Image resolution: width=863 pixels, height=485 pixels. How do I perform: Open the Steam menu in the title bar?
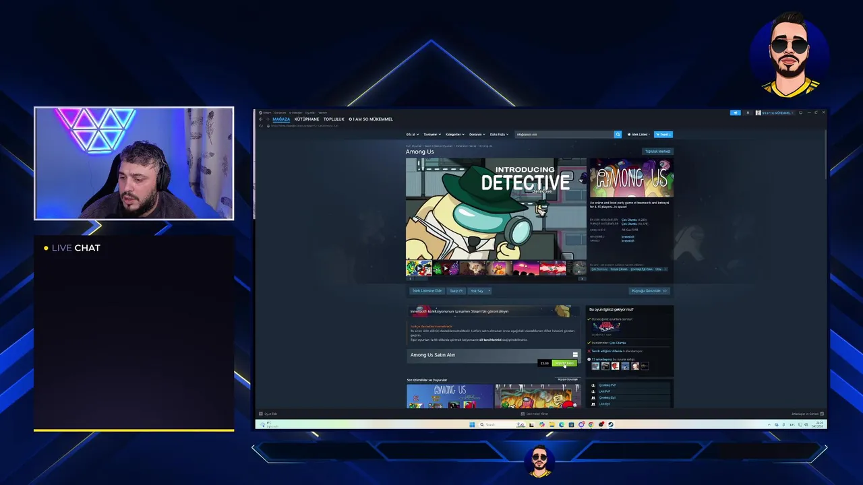[266, 112]
